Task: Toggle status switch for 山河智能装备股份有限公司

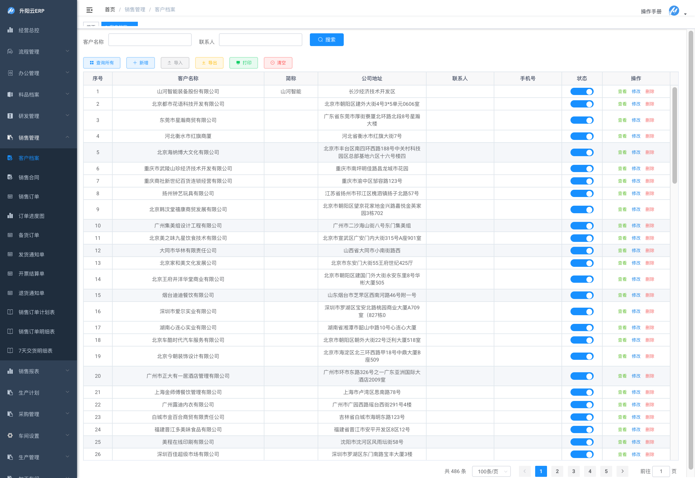Action: (581, 91)
